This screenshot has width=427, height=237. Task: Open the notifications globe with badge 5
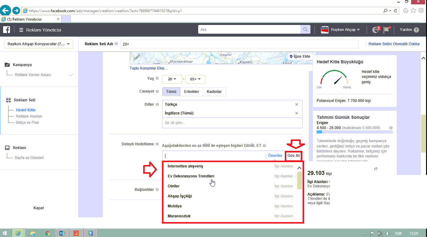(x=376, y=30)
